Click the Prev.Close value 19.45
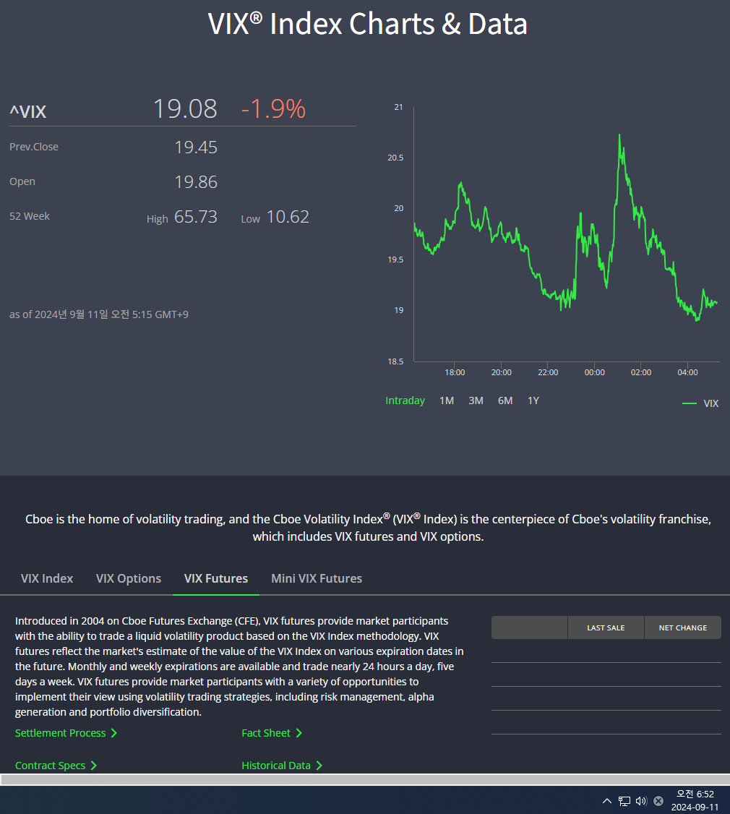The width and height of the screenshot is (730, 814). pyautogui.click(x=196, y=147)
